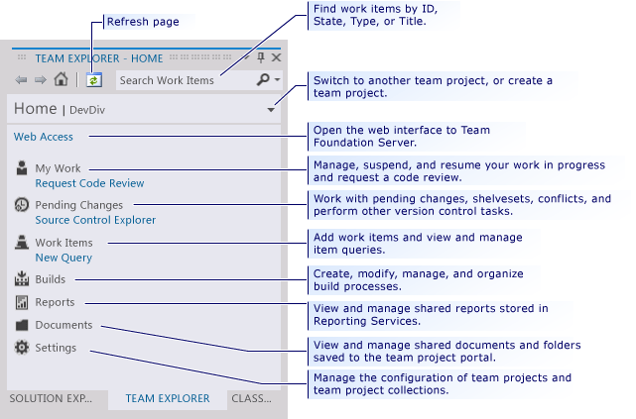The width and height of the screenshot is (636, 419).
Task: Open Pending Changes page
Action: [79, 205]
